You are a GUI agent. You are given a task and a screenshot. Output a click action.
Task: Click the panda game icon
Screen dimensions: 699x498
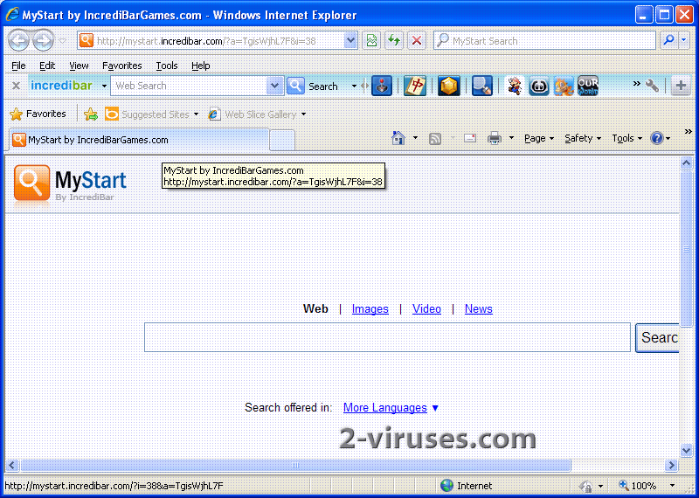coord(539,86)
